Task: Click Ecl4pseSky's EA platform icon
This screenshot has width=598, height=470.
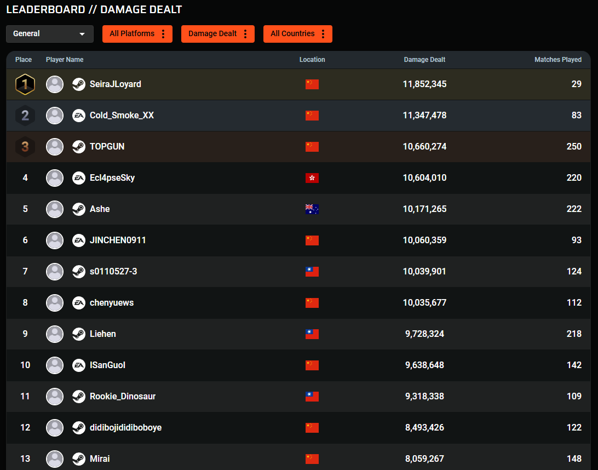Action: [x=78, y=178]
